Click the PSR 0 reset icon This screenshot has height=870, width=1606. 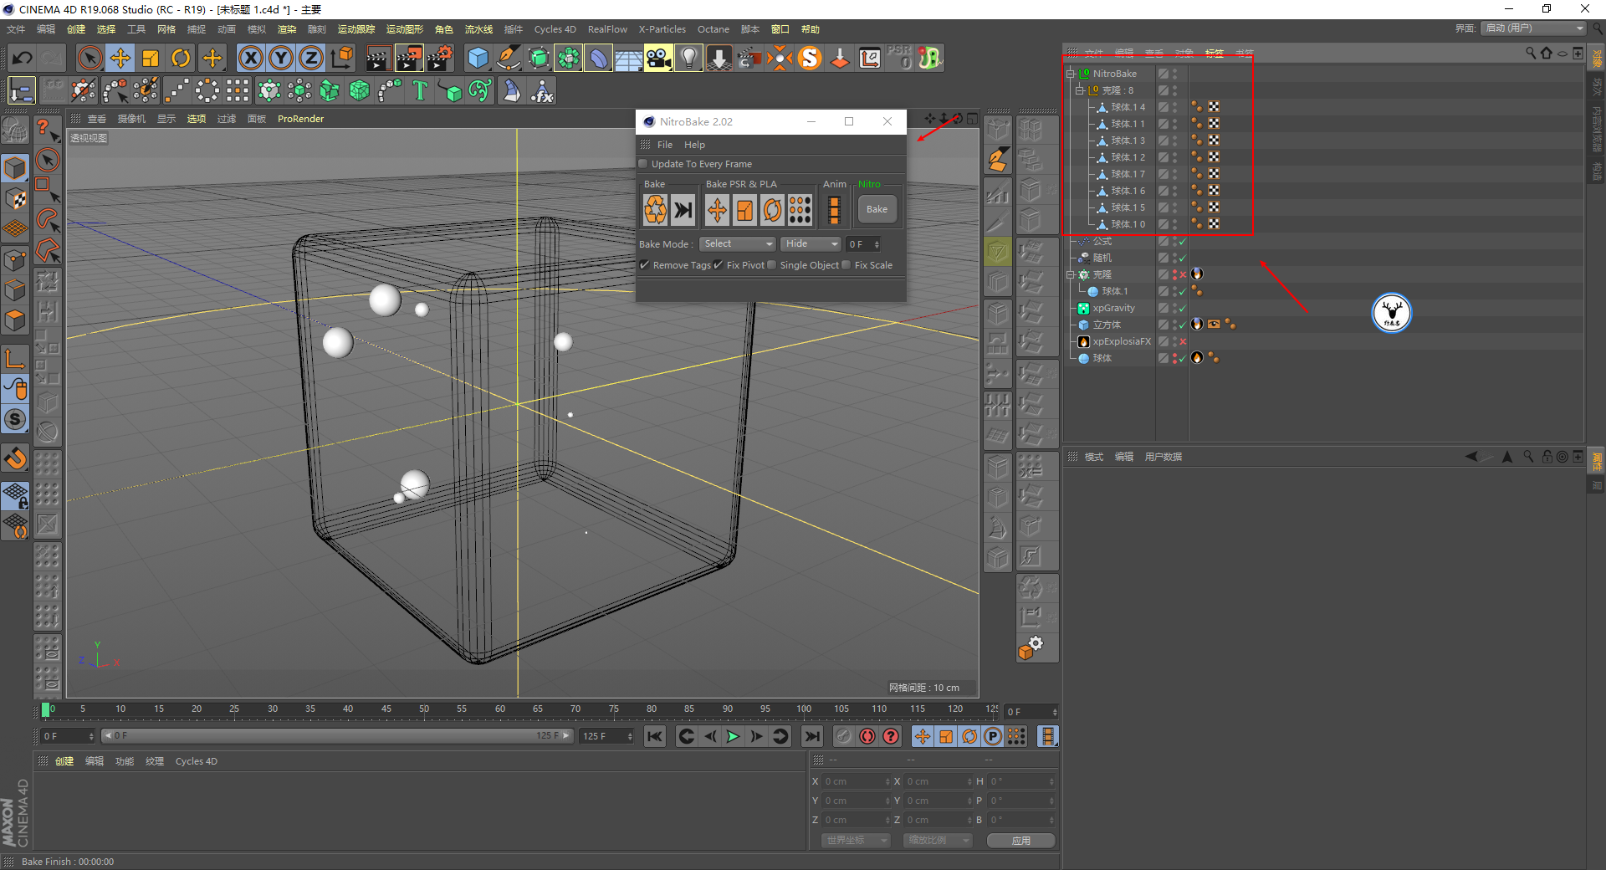[x=900, y=58]
